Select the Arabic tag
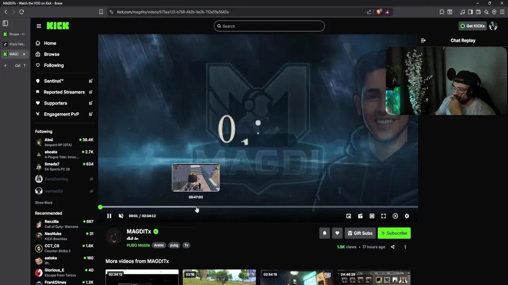The width and height of the screenshot is (508, 285). click(159, 245)
